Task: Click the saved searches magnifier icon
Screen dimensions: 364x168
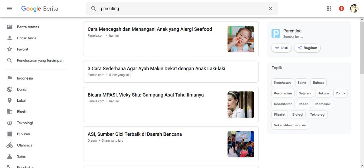Action: pyautogui.click(x=10, y=61)
